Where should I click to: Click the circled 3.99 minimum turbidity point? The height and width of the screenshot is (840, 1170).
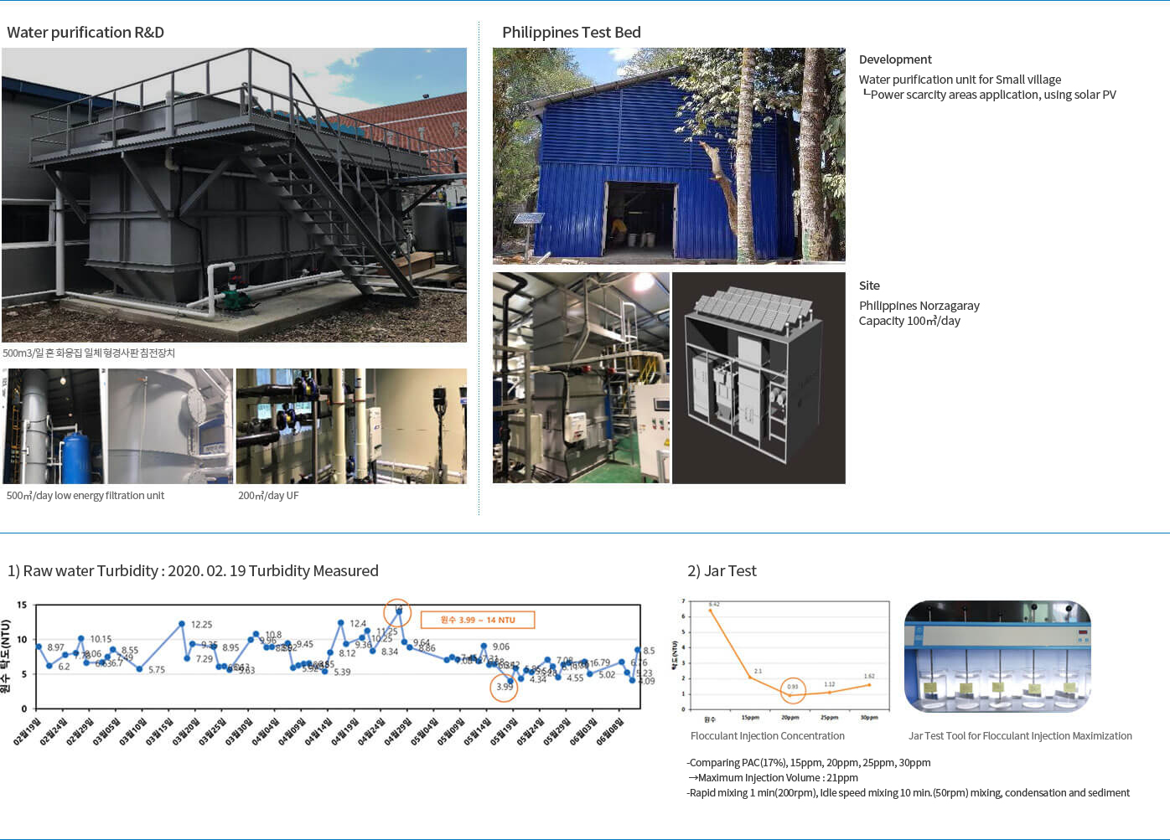tap(504, 687)
